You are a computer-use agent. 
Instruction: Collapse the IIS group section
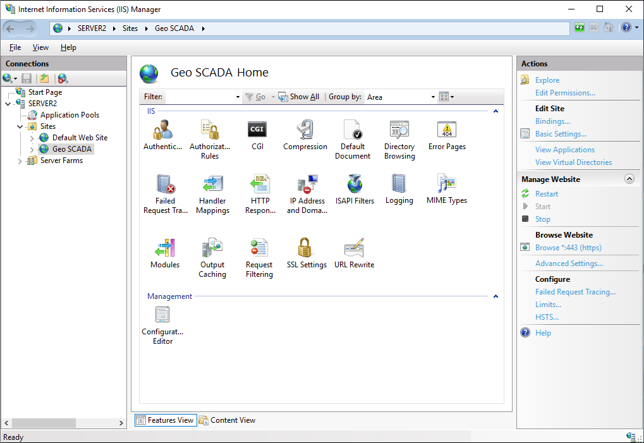pos(495,111)
